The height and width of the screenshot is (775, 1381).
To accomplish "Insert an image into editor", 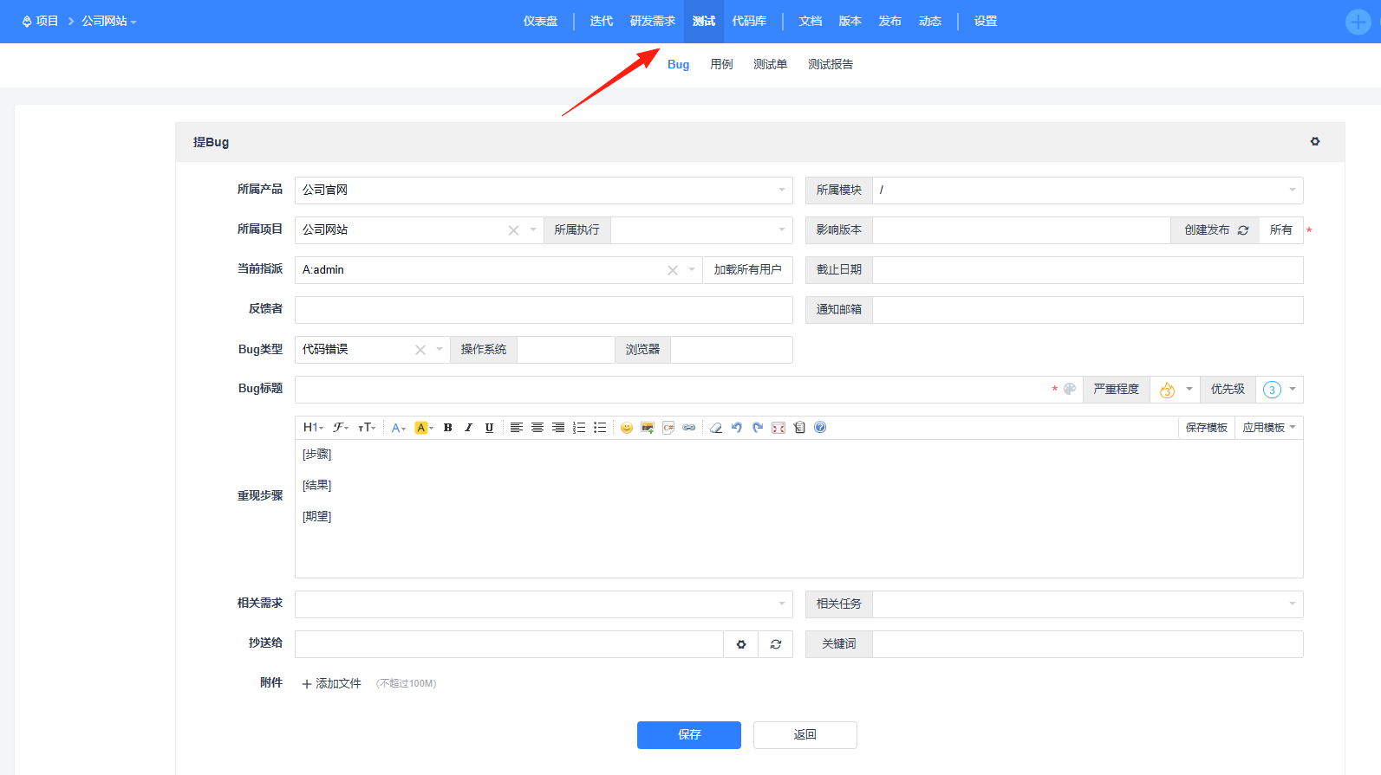I will [x=648, y=428].
